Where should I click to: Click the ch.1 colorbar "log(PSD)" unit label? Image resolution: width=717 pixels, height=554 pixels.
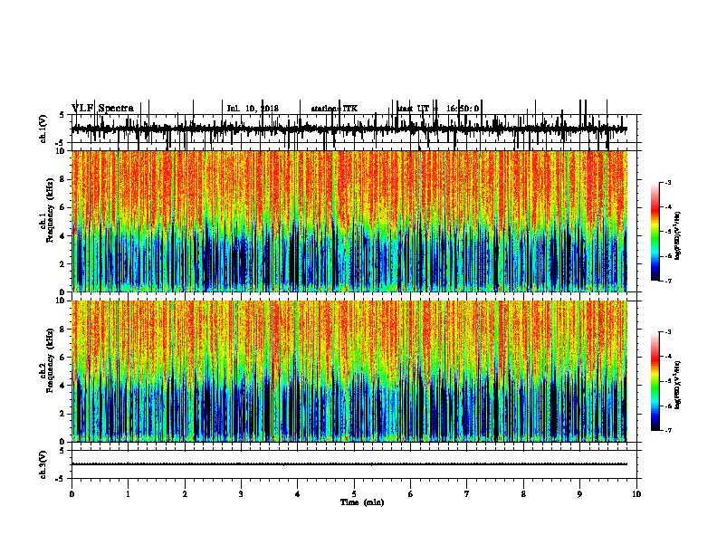[x=678, y=236]
